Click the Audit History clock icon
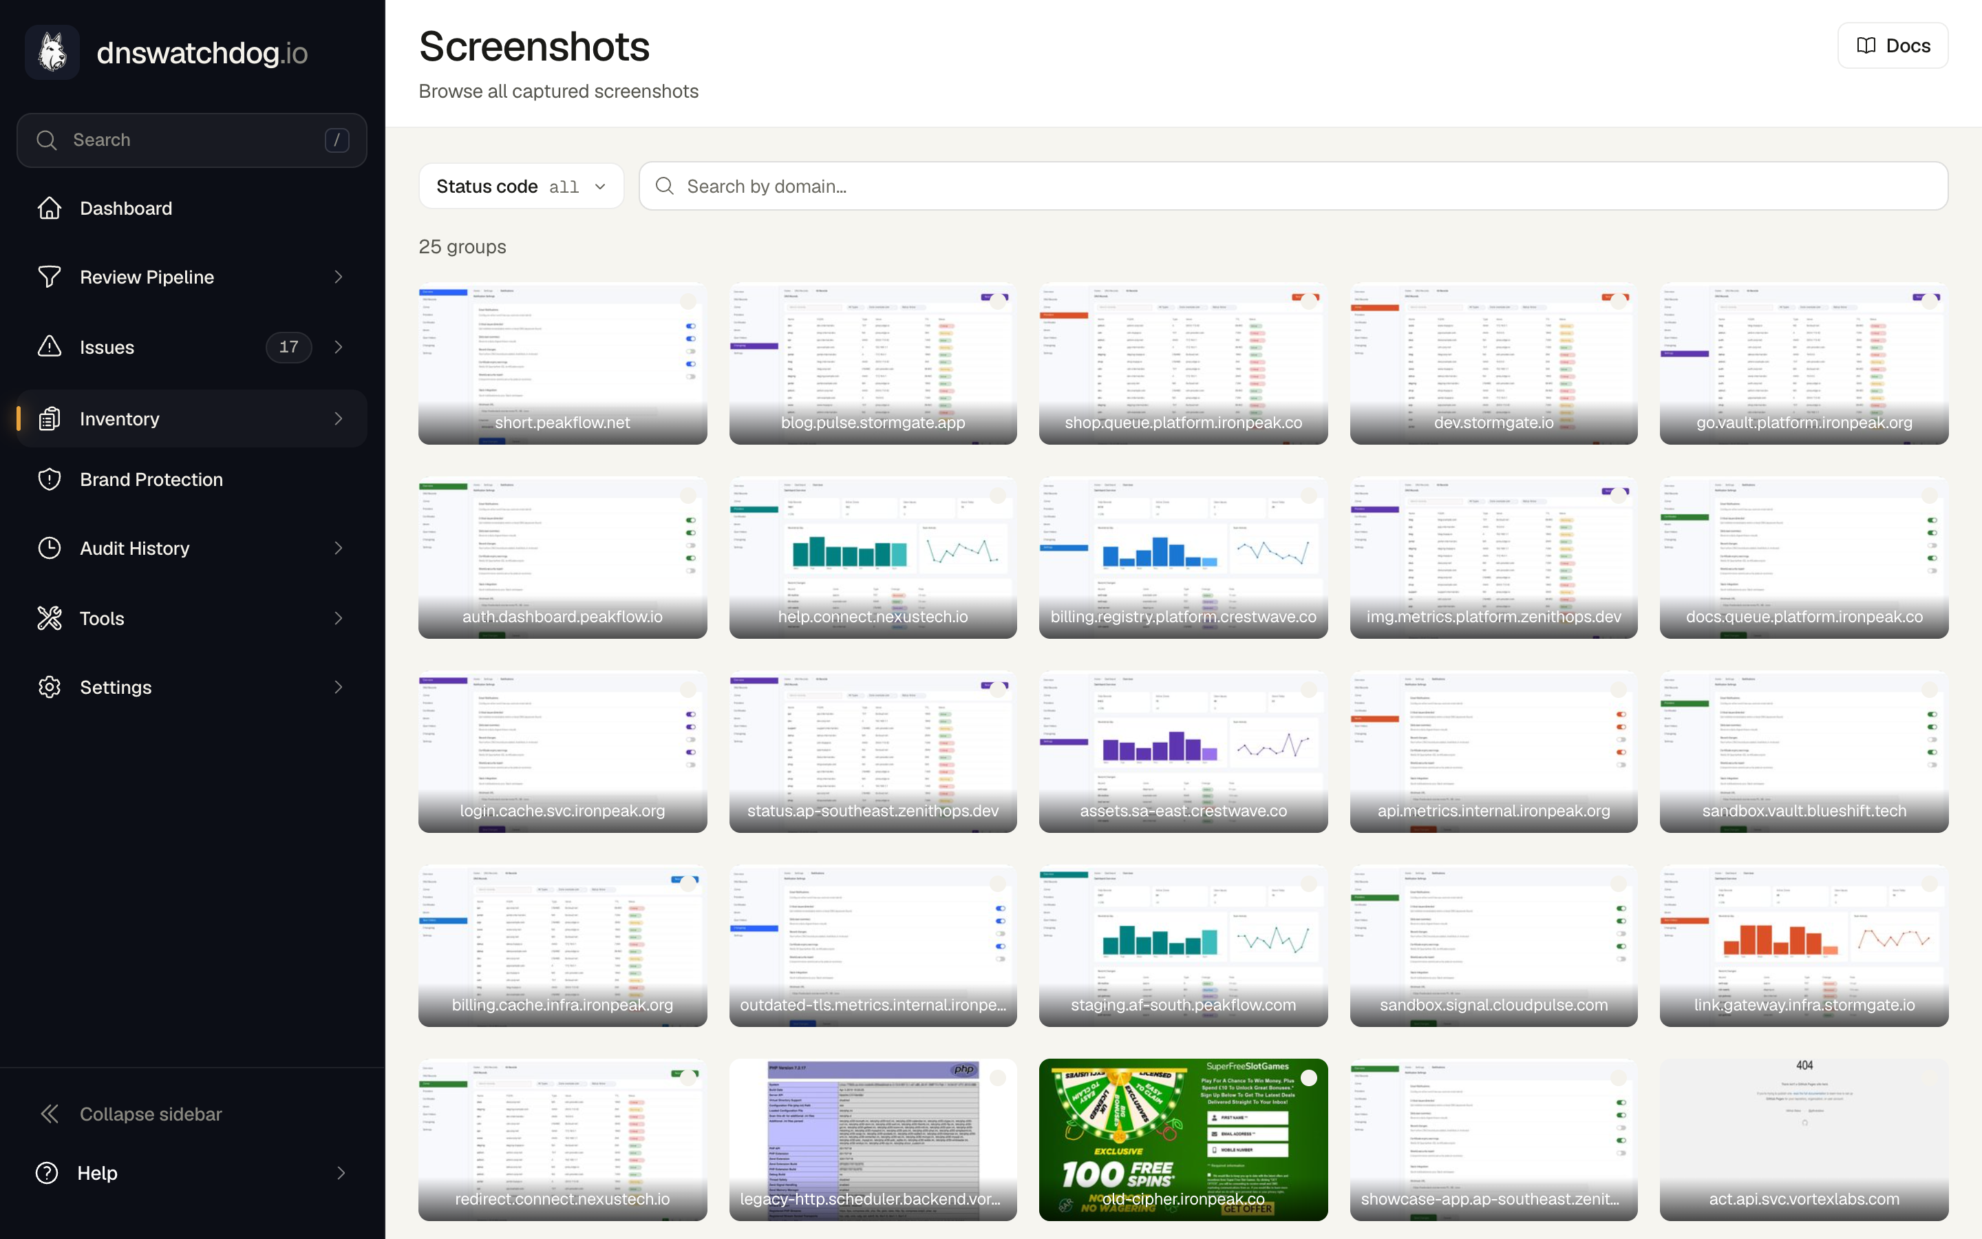 tap(49, 548)
